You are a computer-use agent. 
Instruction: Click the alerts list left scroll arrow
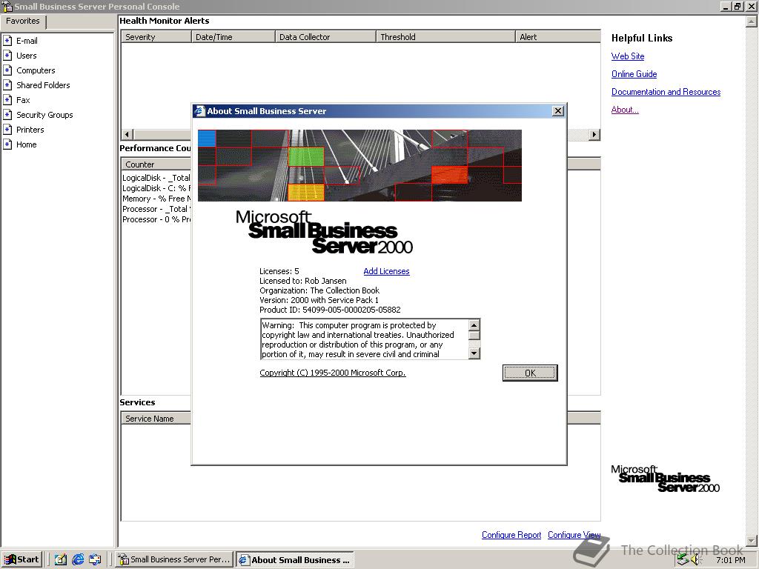point(127,135)
